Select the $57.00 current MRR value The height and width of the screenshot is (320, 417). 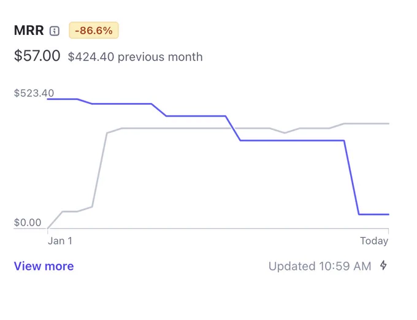pyautogui.click(x=37, y=56)
